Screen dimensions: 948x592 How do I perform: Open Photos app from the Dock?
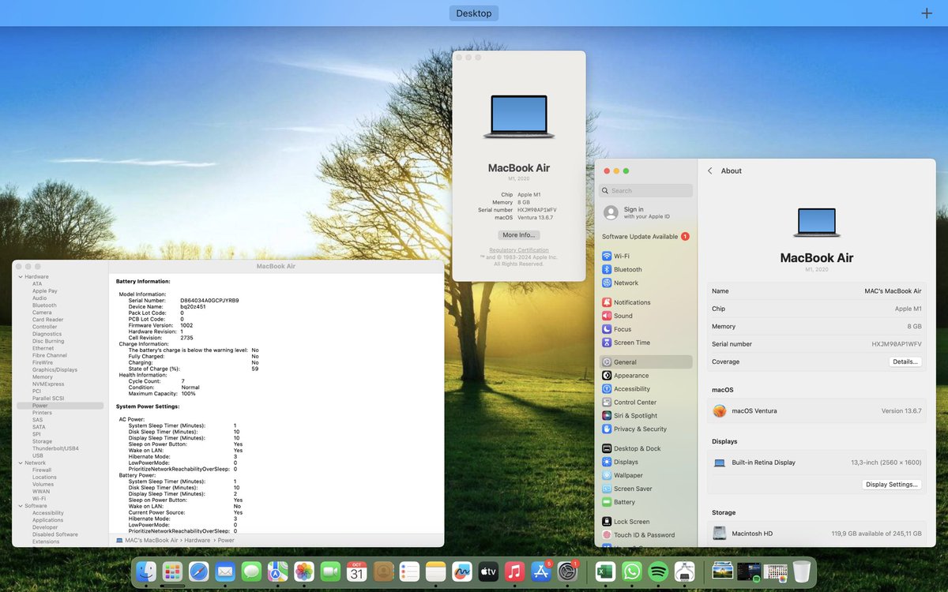click(304, 571)
